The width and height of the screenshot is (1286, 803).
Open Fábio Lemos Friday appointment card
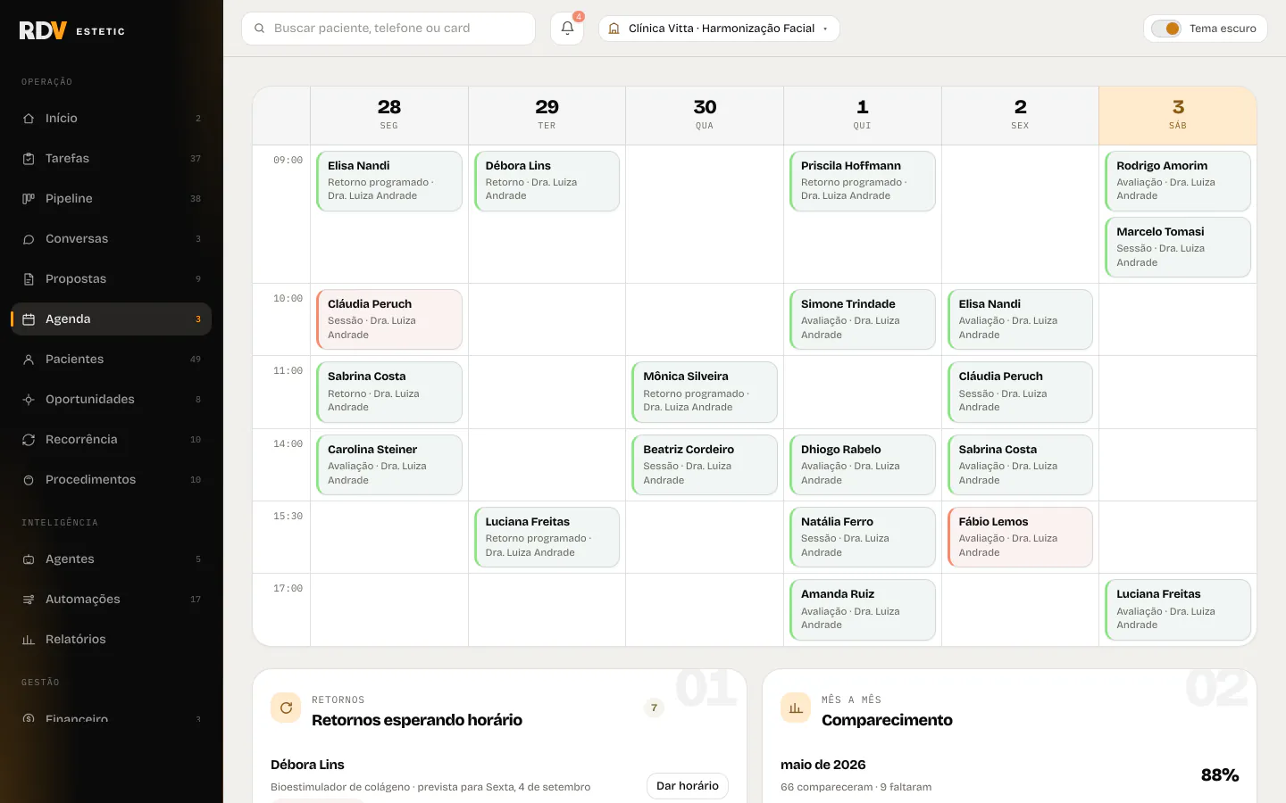coord(1020,537)
